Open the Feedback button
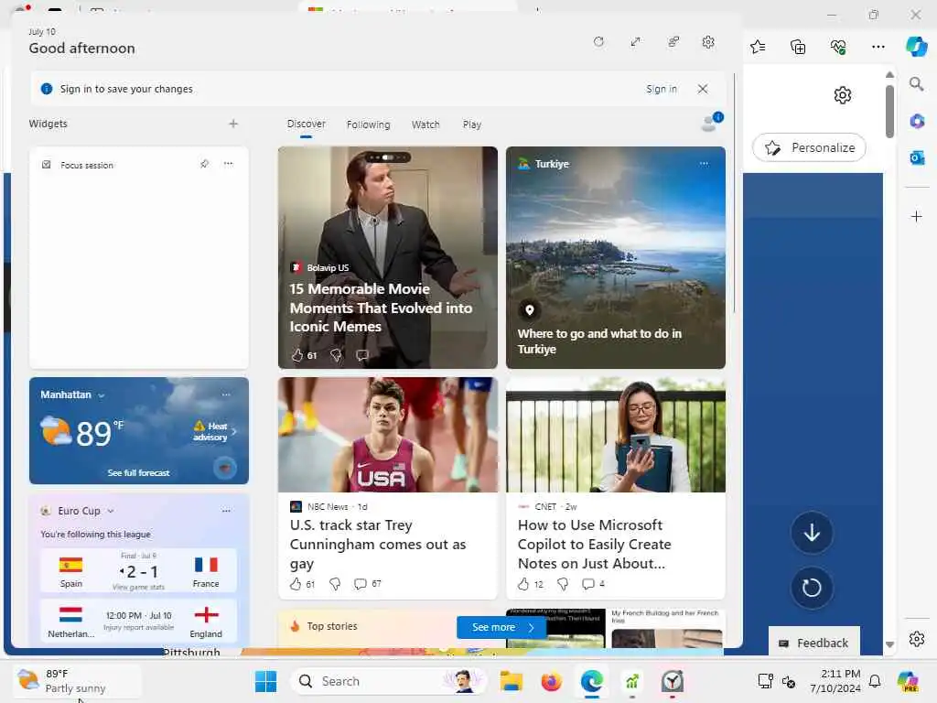Viewport: 937px width, 703px height. tap(813, 643)
